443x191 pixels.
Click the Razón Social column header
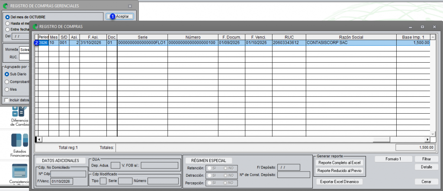(351, 37)
